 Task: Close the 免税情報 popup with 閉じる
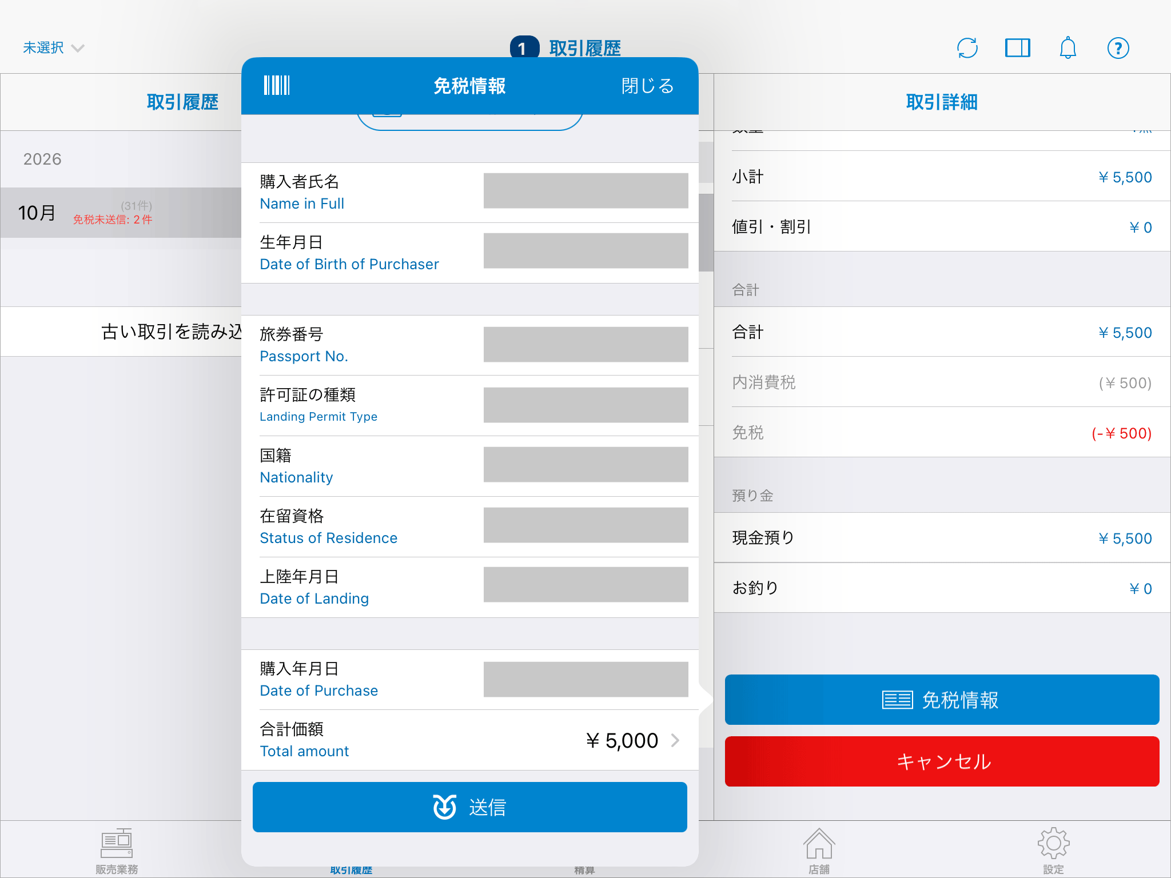[x=647, y=86]
